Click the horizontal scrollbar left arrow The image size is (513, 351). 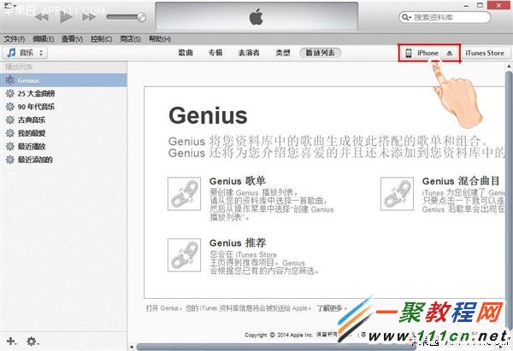[x=132, y=347]
